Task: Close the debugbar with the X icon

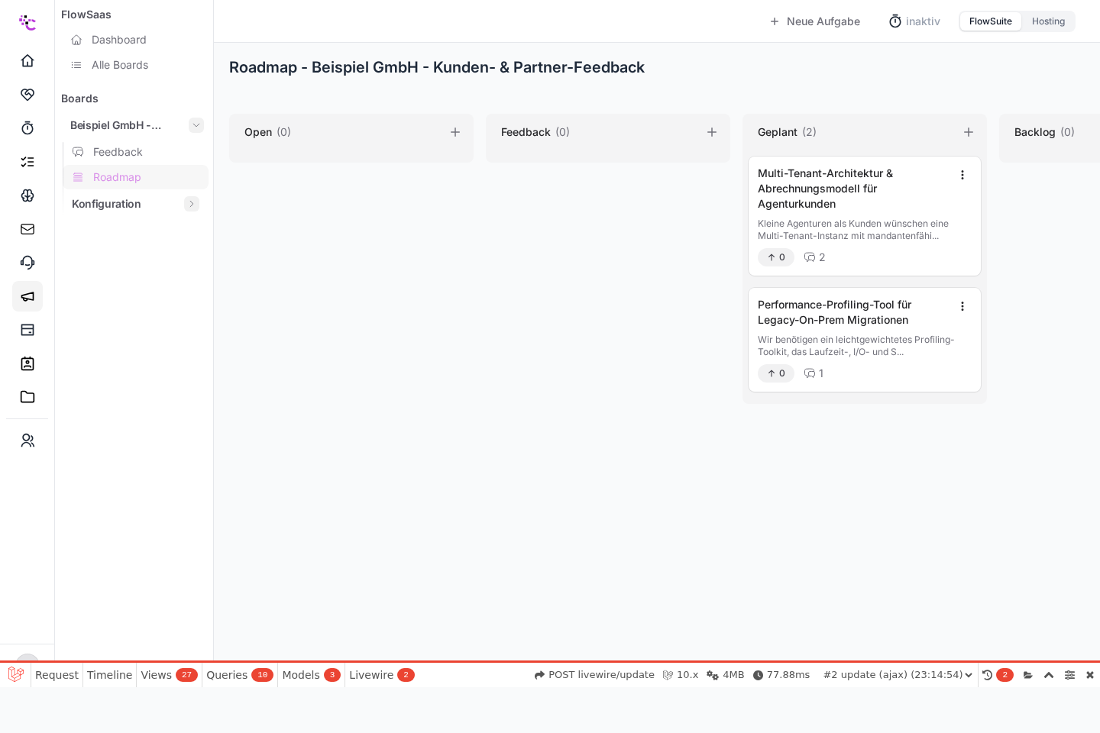Action: coord(1090,675)
